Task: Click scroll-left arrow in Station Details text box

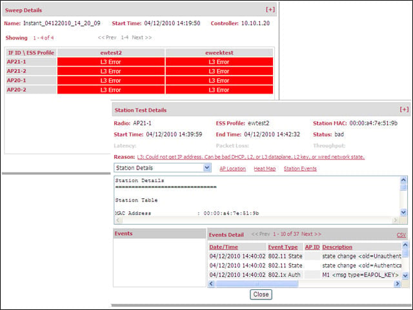Action: tap(118, 220)
